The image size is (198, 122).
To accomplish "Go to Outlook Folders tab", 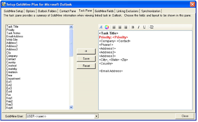I will 47,11.
